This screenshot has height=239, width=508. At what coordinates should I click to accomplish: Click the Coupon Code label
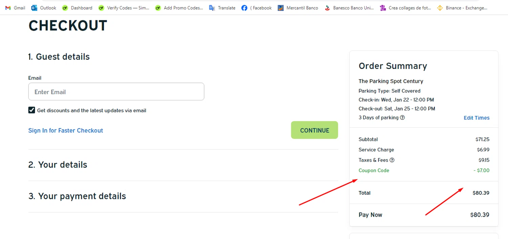(374, 170)
